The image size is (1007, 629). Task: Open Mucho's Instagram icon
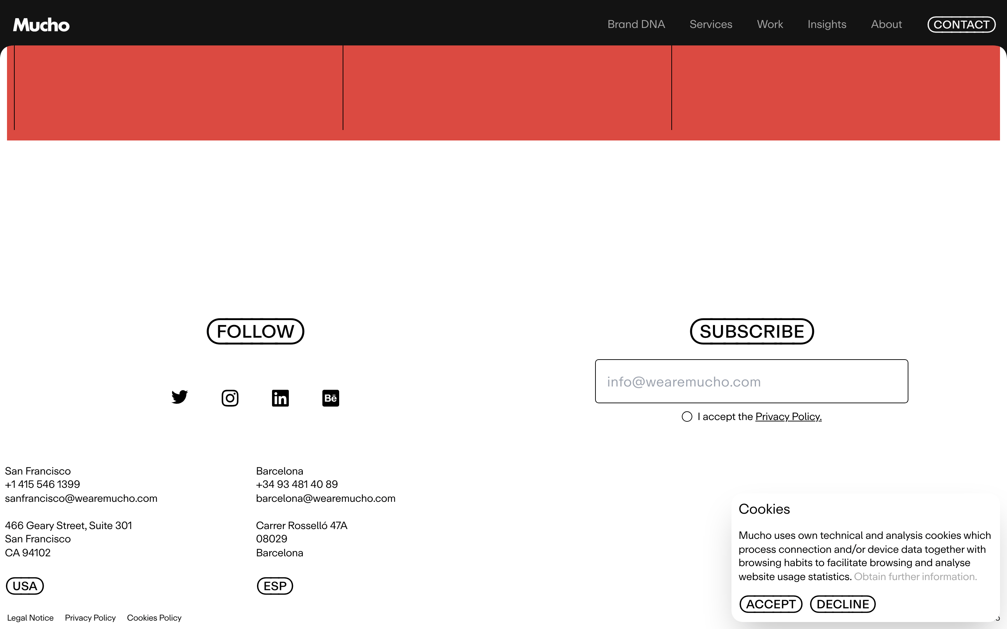click(x=230, y=398)
